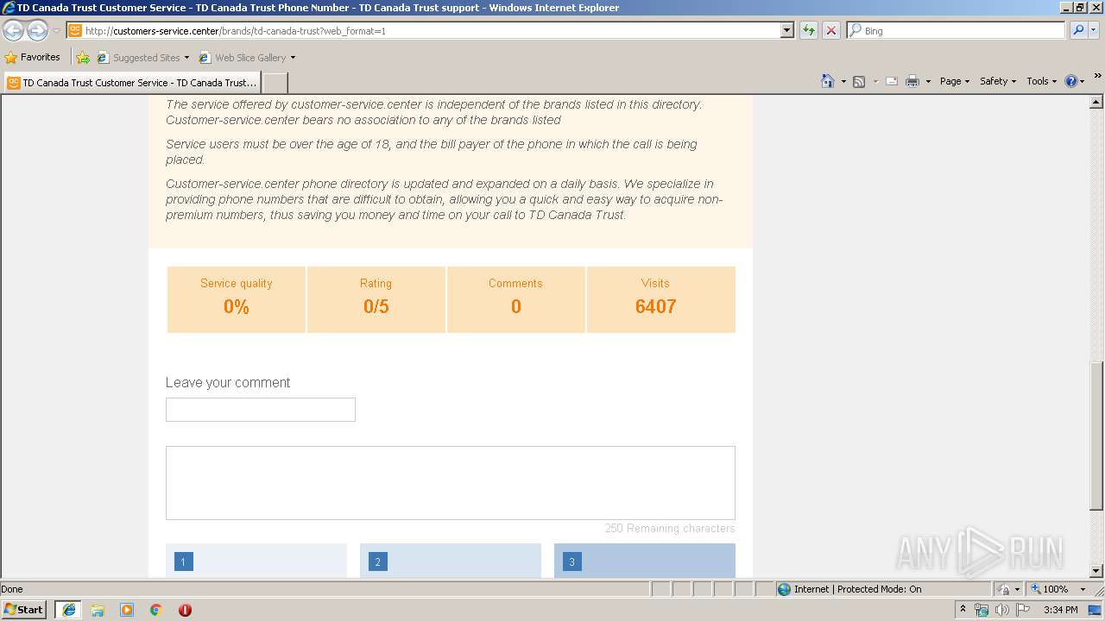Click the Service quality 0% box

click(237, 299)
